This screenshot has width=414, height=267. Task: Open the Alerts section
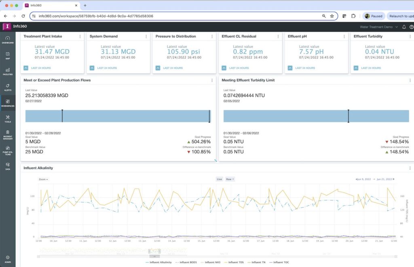click(x=7, y=87)
